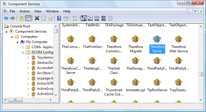The image size is (206, 112).
Task: Switch to Small Icons view
Action: click(90, 18)
